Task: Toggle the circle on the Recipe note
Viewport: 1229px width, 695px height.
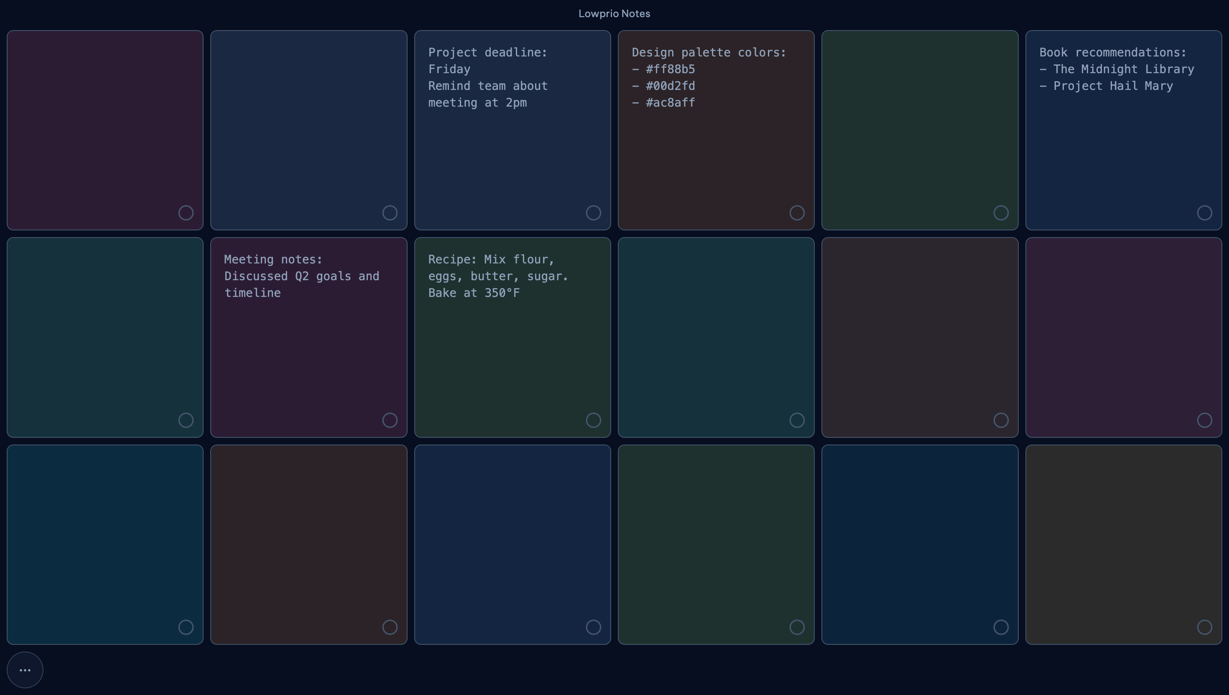Action: pos(593,420)
